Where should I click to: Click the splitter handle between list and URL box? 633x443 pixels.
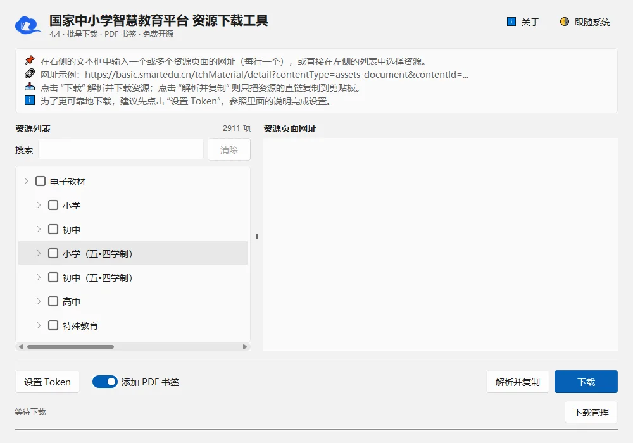coord(257,236)
